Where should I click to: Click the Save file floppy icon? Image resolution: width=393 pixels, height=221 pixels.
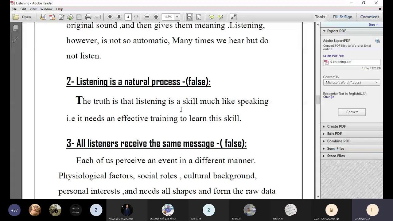coord(79,17)
